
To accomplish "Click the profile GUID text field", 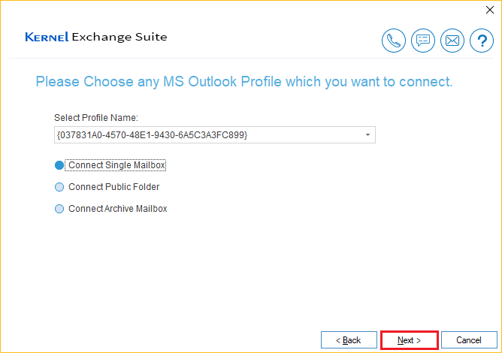I will 214,135.
